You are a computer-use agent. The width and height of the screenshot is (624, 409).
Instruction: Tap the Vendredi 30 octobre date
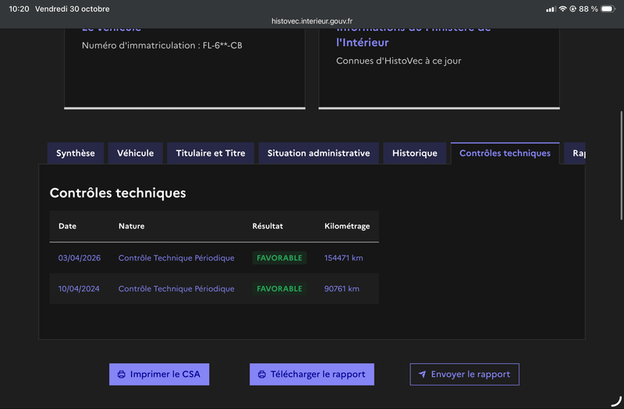72,9
